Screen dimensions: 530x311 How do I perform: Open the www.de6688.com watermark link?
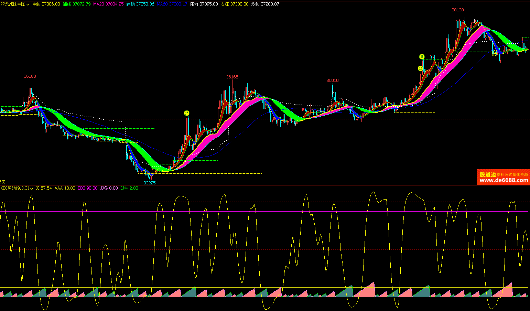(x=504, y=180)
